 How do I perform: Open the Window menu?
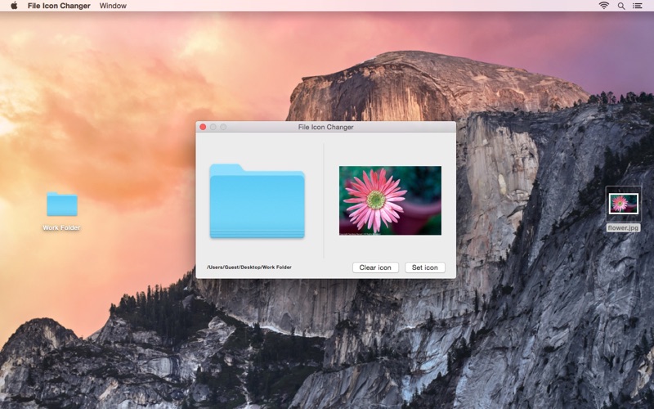tap(113, 6)
